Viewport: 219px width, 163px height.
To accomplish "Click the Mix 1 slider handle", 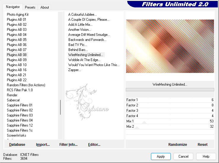I will point(144,123).
